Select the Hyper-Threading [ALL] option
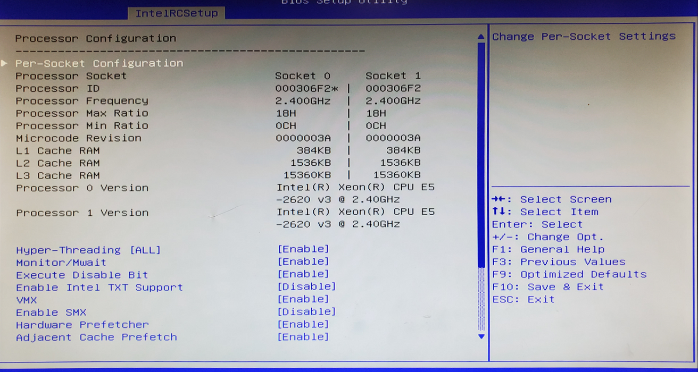This screenshot has width=698, height=372. (x=88, y=250)
